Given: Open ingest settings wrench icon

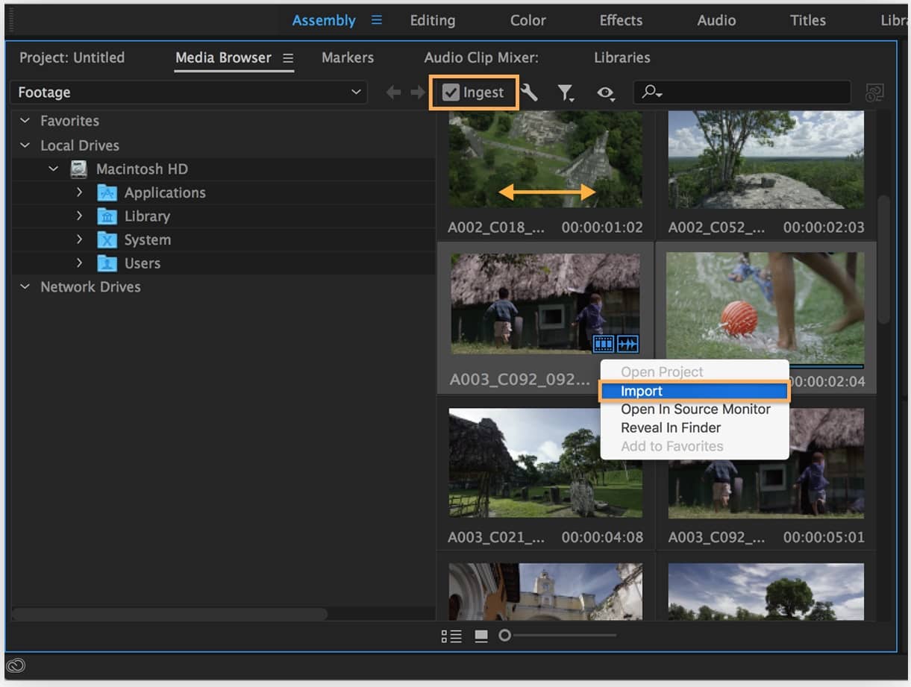Looking at the screenshot, I should (x=529, y=92).
